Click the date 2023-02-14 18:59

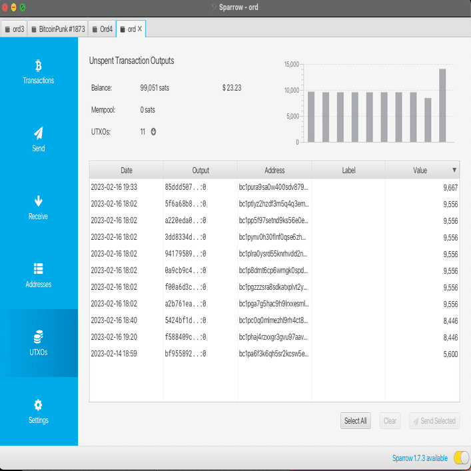click(114, 354)
